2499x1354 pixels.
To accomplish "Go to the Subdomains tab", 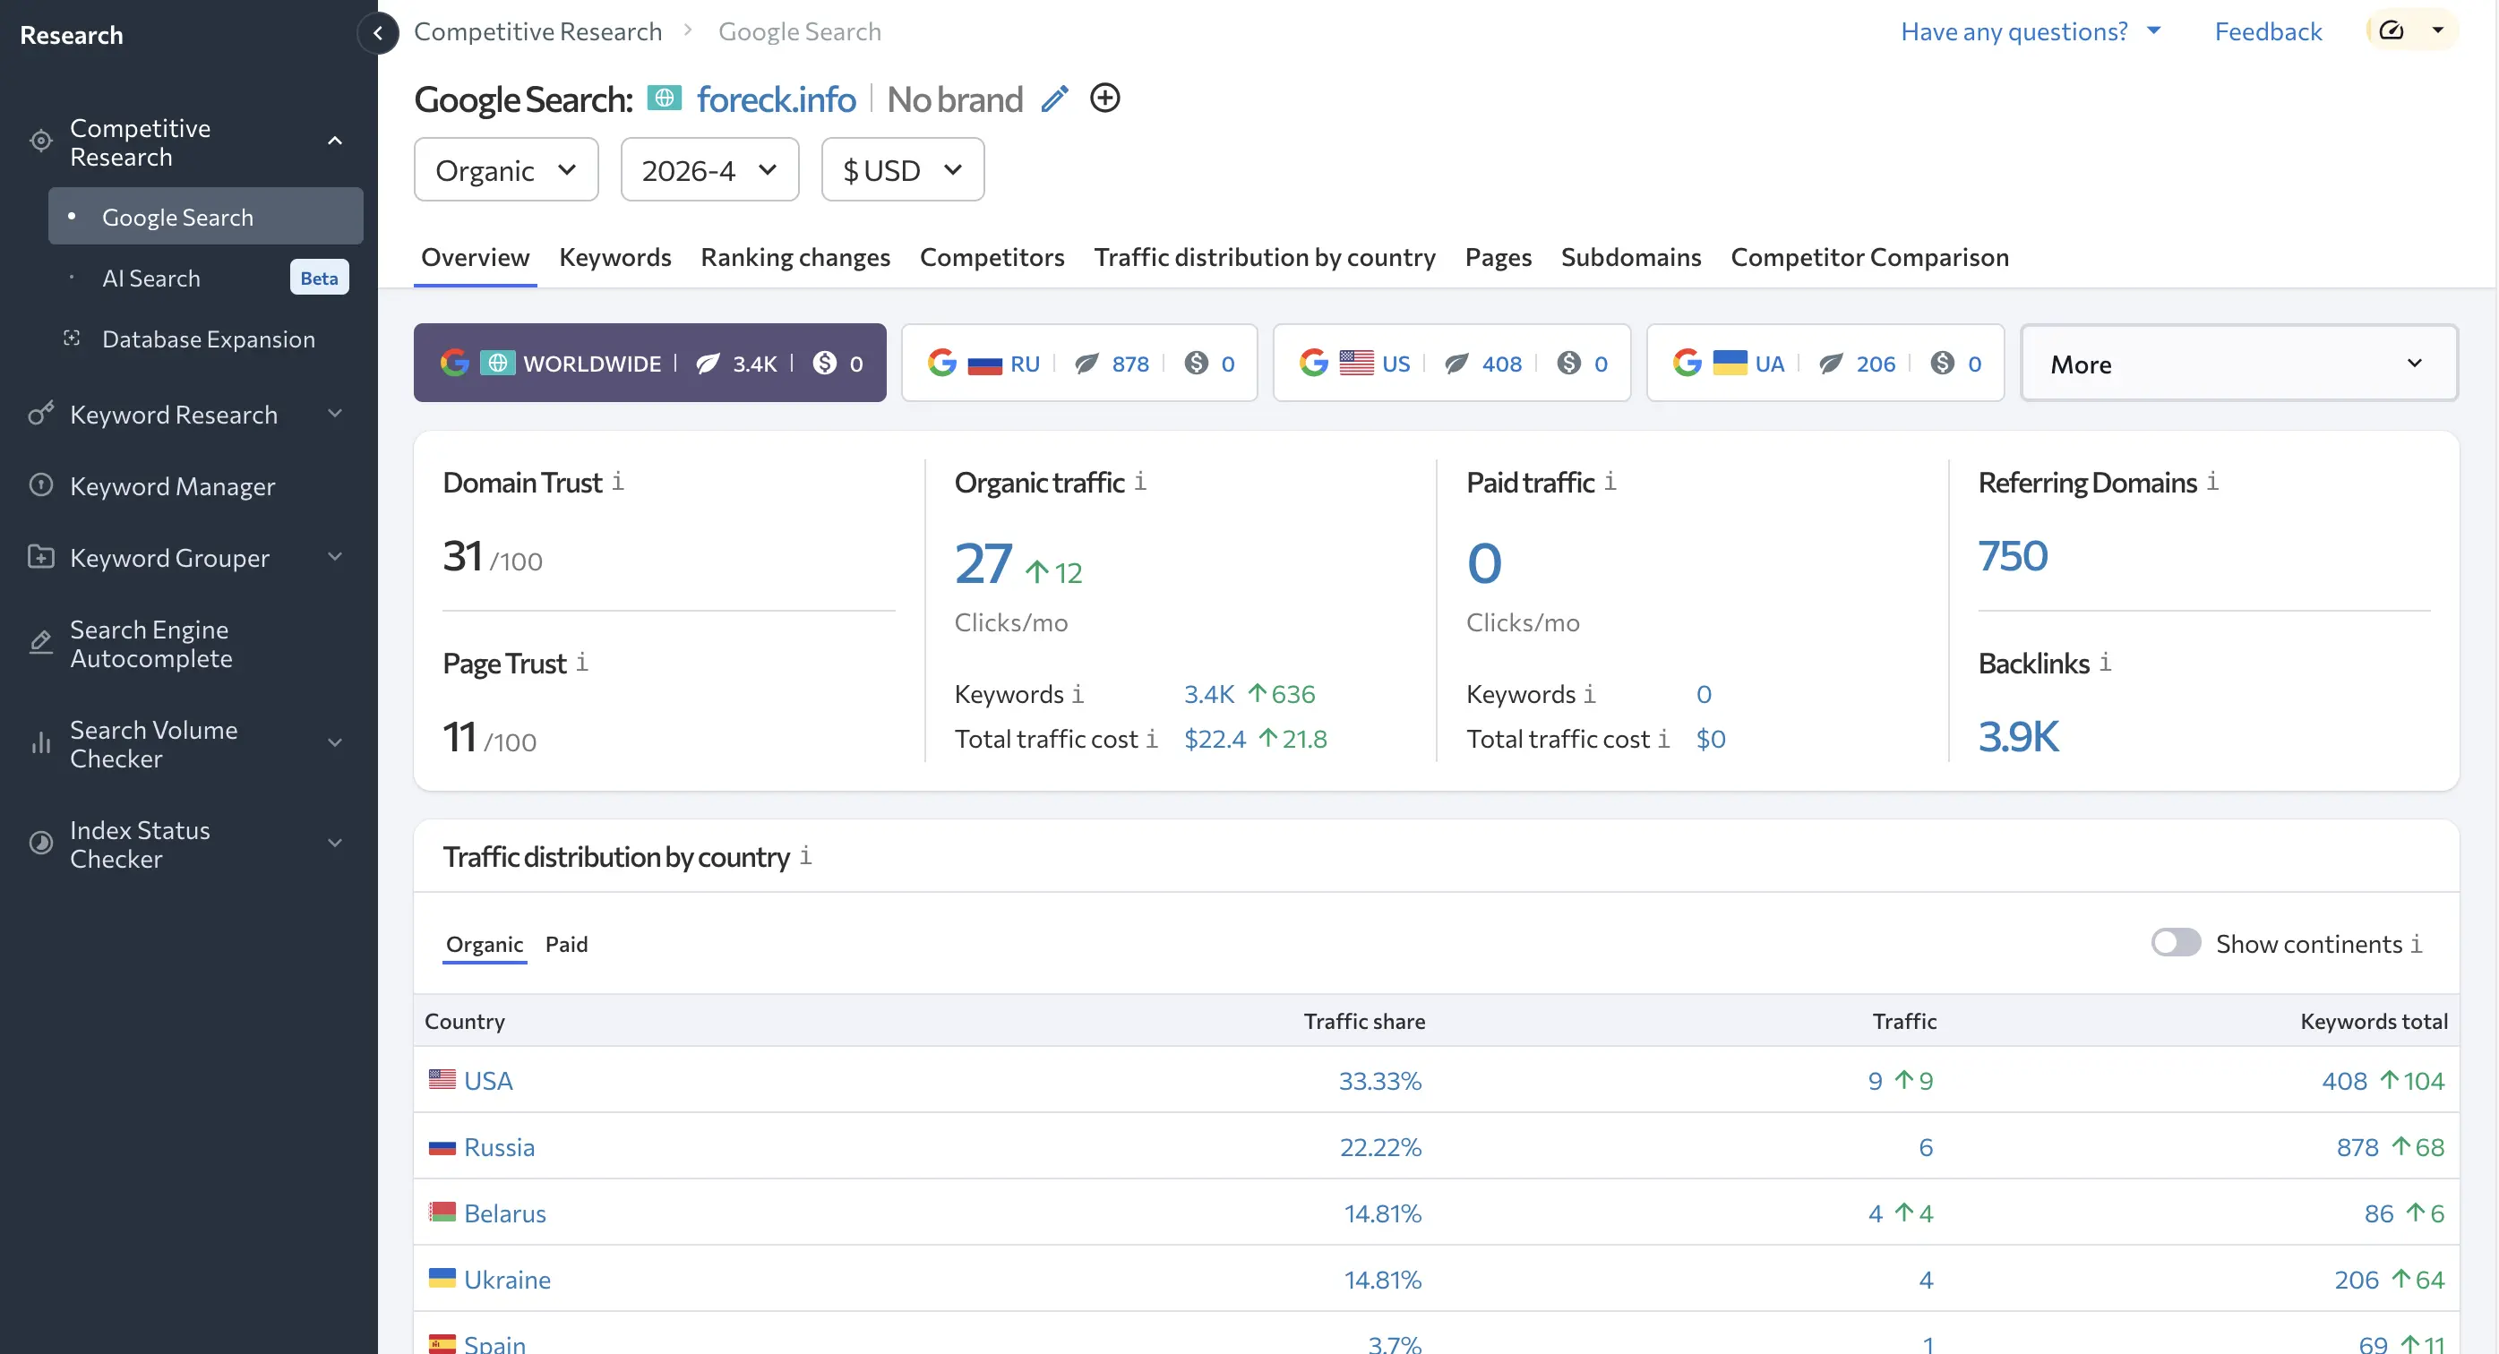I will coord(1631,257).
